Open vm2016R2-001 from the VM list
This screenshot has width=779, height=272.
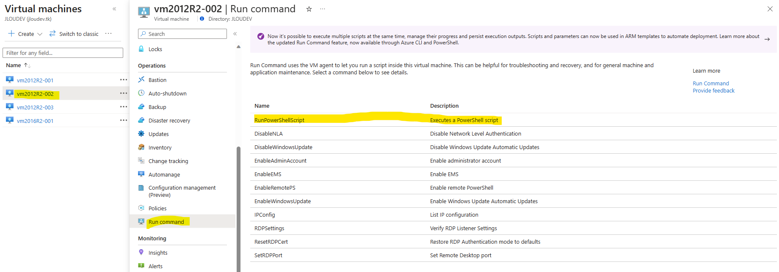pyautogui.click(x=35, y=121)
